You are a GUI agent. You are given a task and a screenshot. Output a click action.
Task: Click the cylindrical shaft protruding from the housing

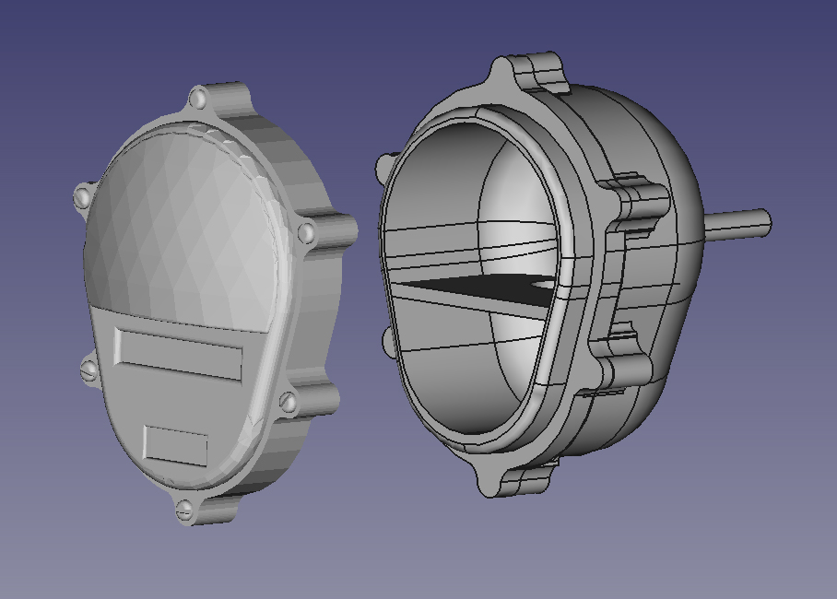[x=737, y=223]
